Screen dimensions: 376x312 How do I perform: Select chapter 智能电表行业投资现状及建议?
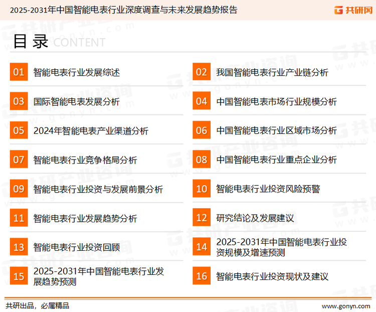point(272,276)
